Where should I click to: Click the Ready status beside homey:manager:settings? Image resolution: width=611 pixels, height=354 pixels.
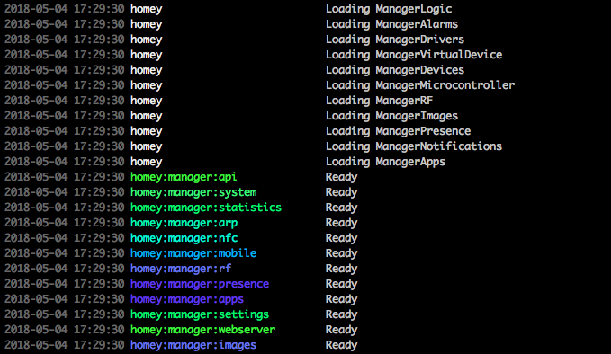pyautogui.click(x=341, y=314)
